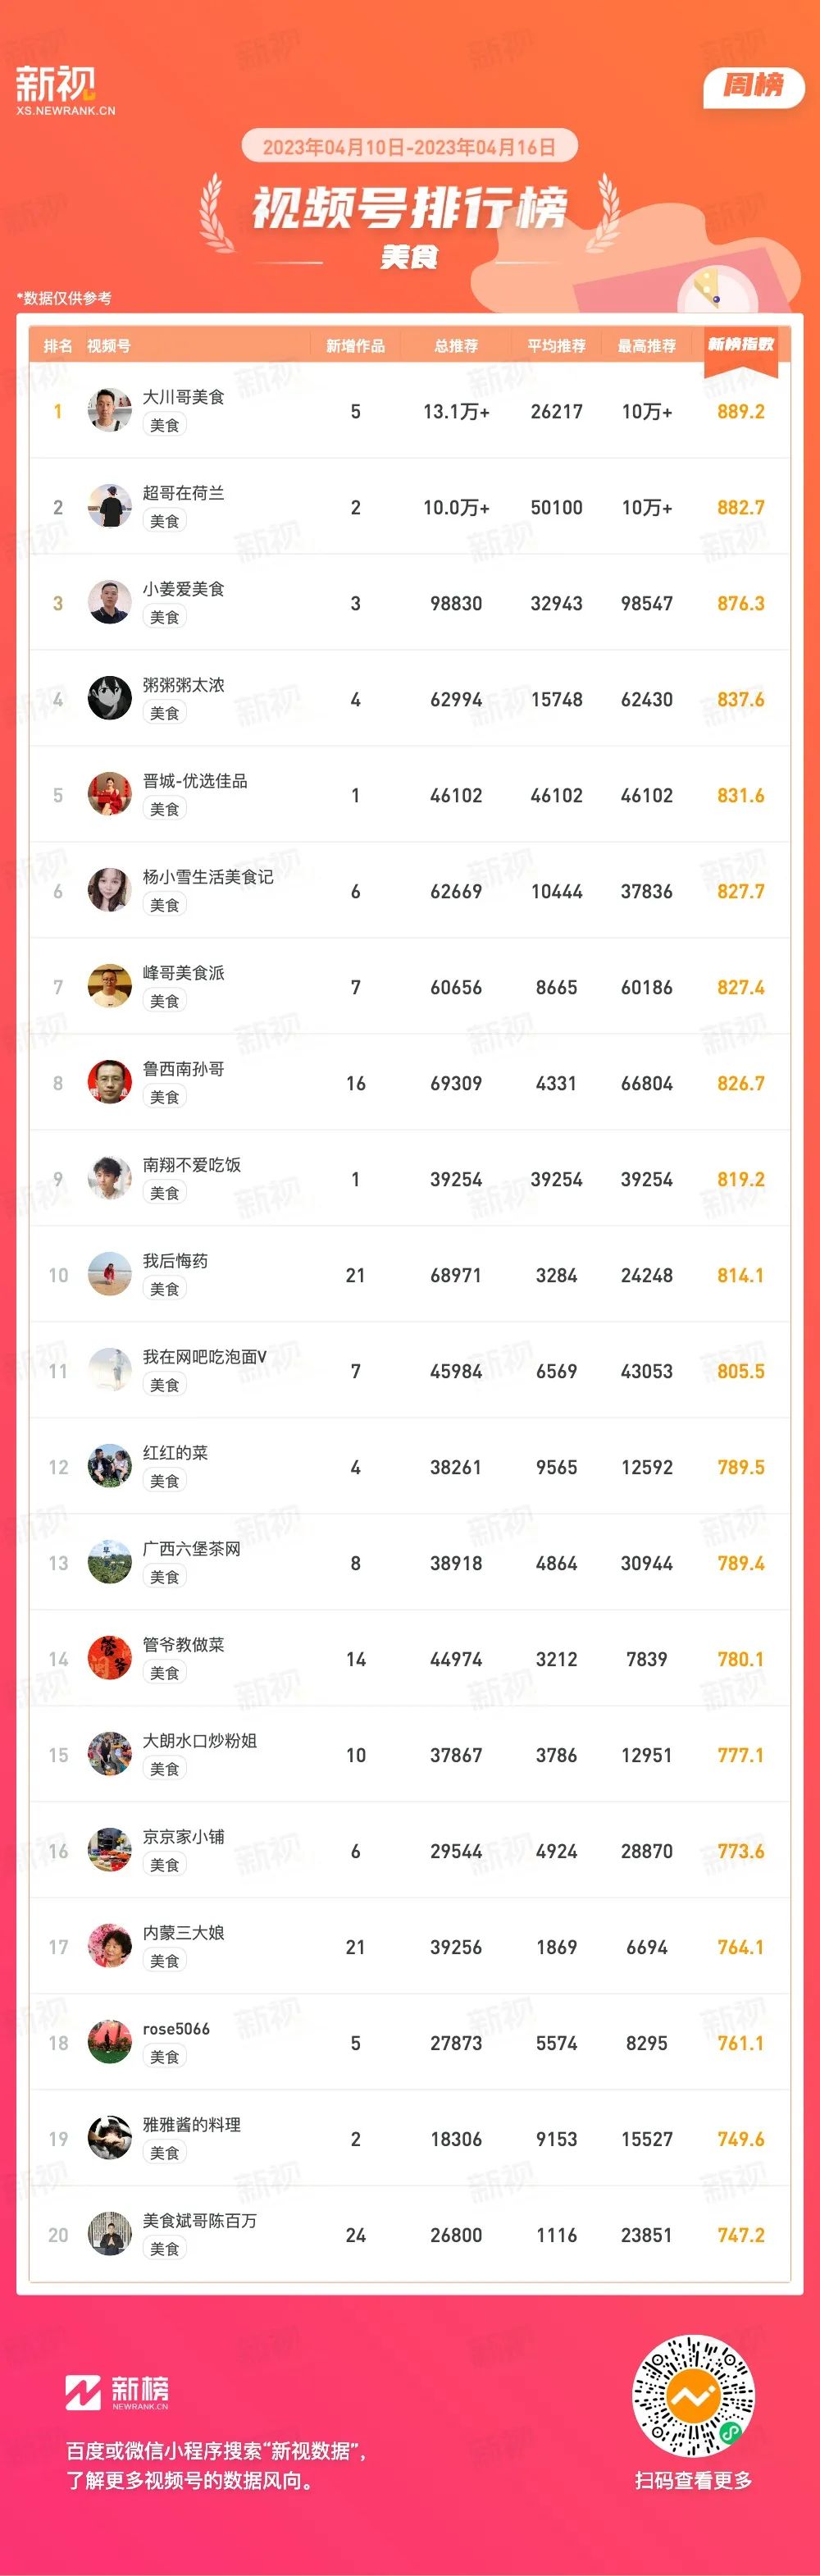
Task: Sort by 新增作品 column header
Action: click(x=355, y=346)
